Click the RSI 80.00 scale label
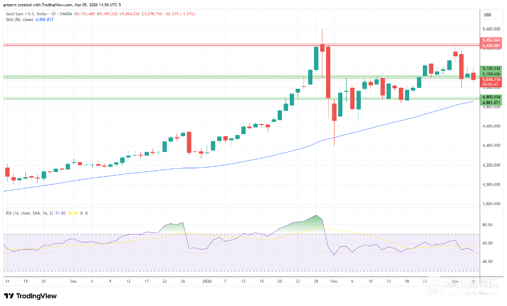The width and height of the screenshot is (507, 306). (487, 225)
